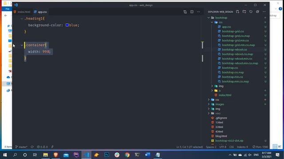Open Google Chrome from taskbar

(x=127, y=155)
